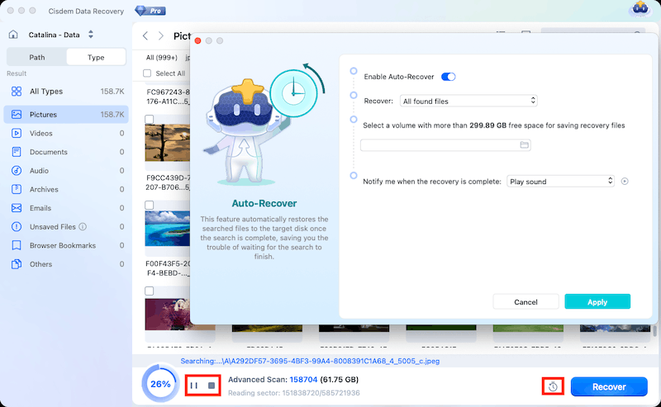Click the Emails envelope icon
Screen dimensions: 661x407
pyautogui.click(x=17, y=208)
